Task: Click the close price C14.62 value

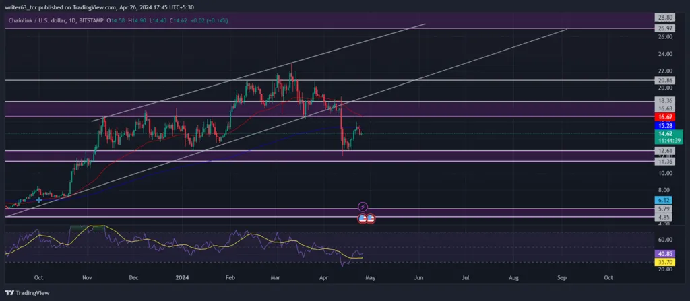Action: [x=177, y=20]
